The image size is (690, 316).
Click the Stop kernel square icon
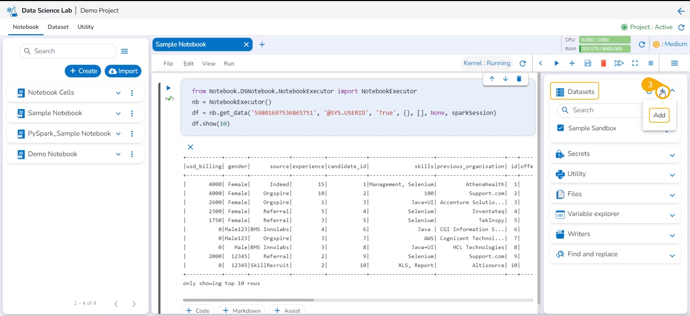coord(650,63)
